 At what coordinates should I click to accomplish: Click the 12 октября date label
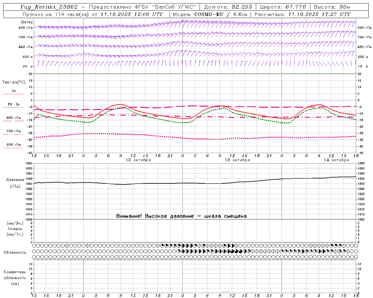pyautogui.click(x=138, y=160)
